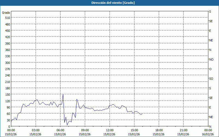Click the 510 value on the left axis
Viewport: 219px width, 137px height.
[x=7, y=18]
